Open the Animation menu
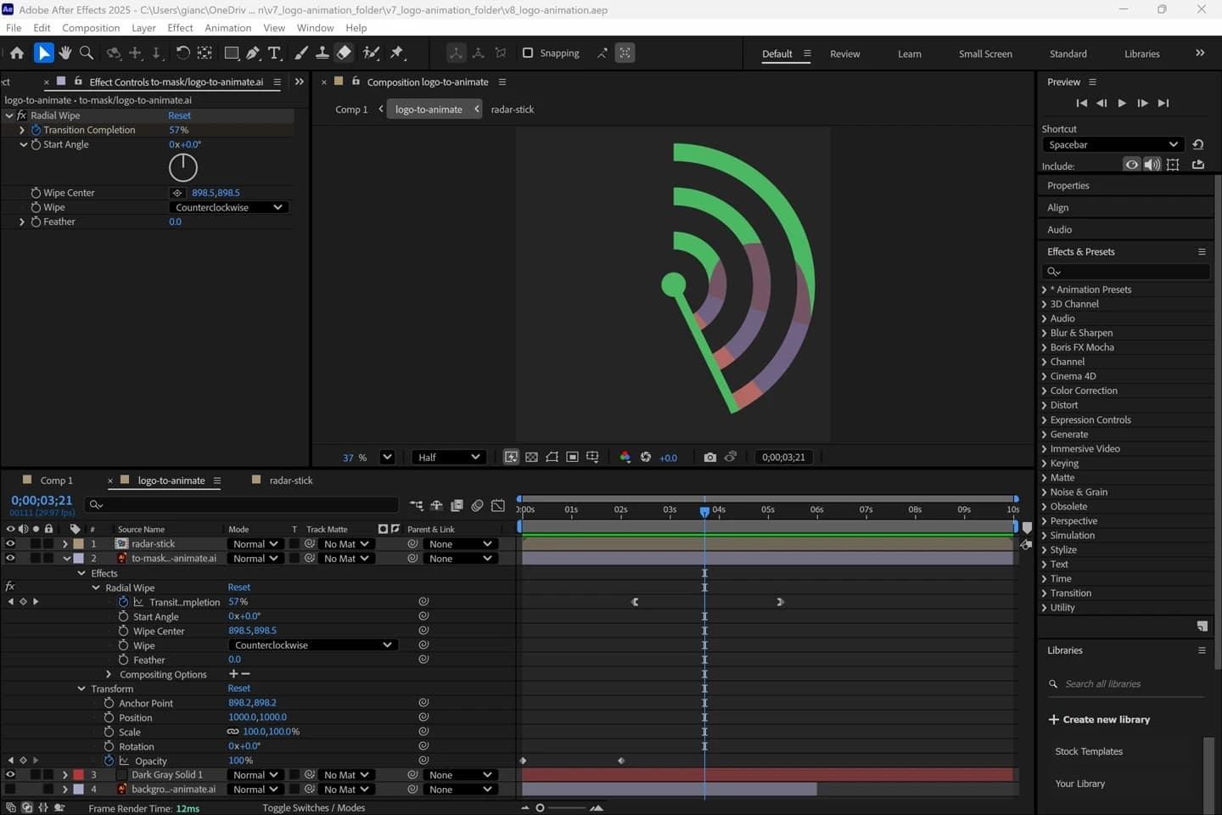 (x=227, y=28)
